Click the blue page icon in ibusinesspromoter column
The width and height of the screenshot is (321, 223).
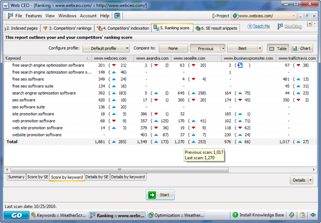coord(240,65)
